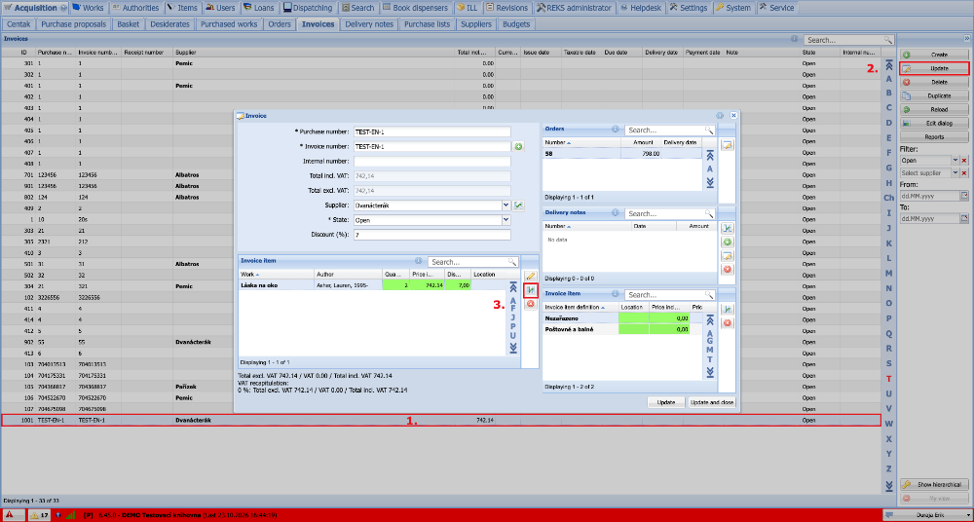
Task: Click Show hierarchical button
Action: coord(934,485)
